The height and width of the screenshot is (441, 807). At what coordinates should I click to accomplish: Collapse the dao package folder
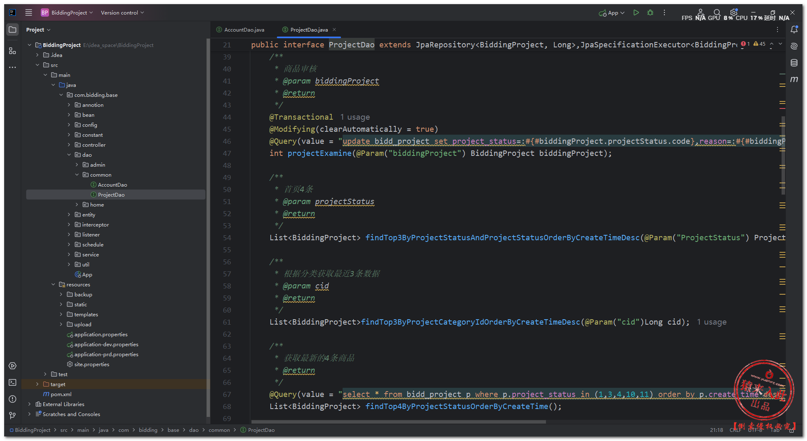[69, 155]
